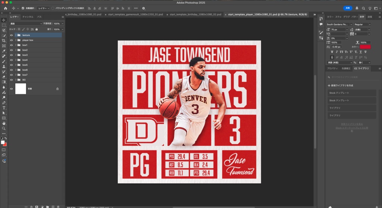
Task: Select the Eraser tool
Action: (x=4, y=77)
